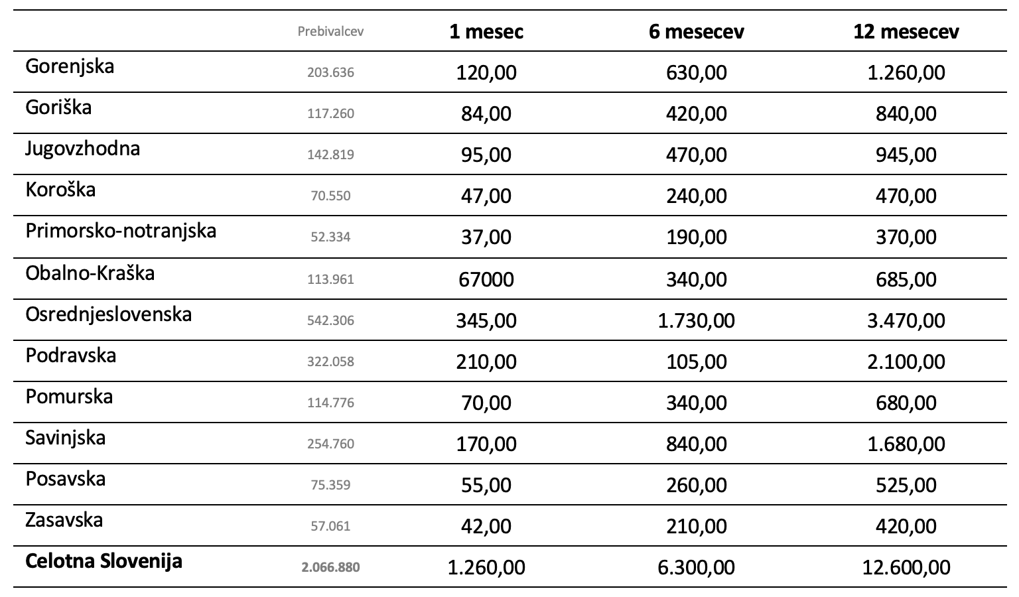The height and width of the screenshot is (597, 1019).
Task: Select the "1 mesec" column header
Action: pyautogui.click(x=486, y=31)
